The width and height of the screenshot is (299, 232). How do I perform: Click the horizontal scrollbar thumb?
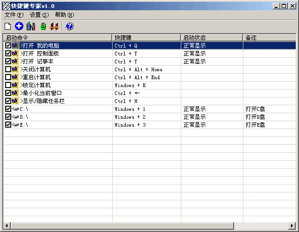pos(122,226)
